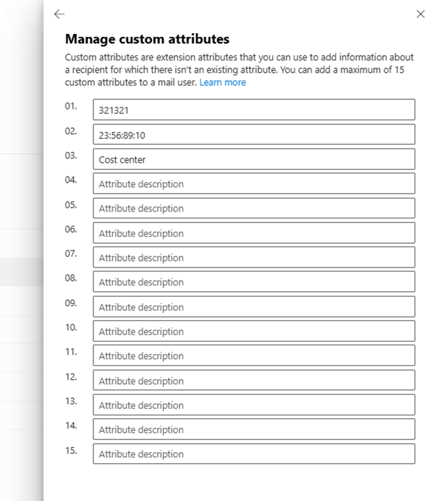Click the custom attribute 13 field
Image resolution: width=433 pixels, height=501 pixels.
tap(254, 405)
